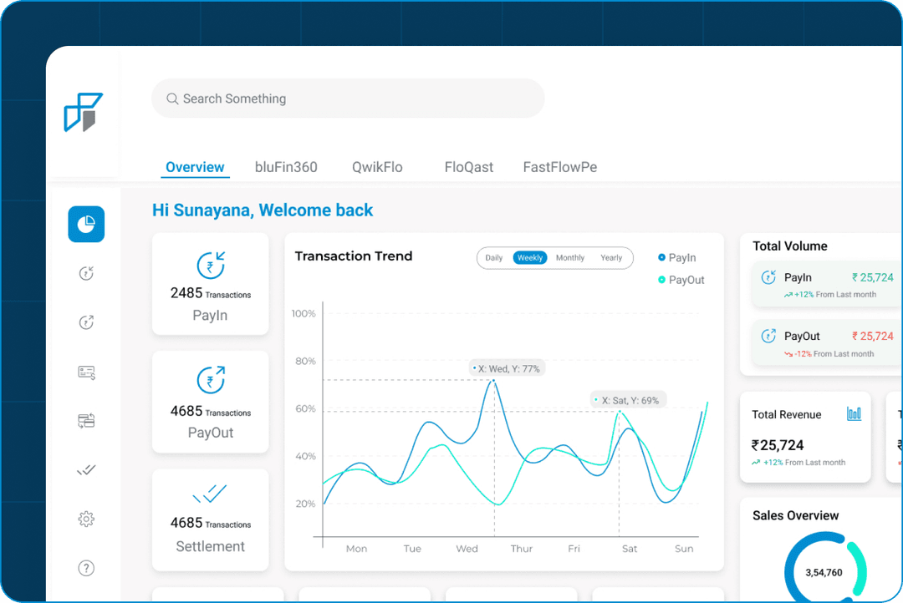Open the card transfer sidebar icon
Viewport: 903px width, 603px height.
[86, 421]
